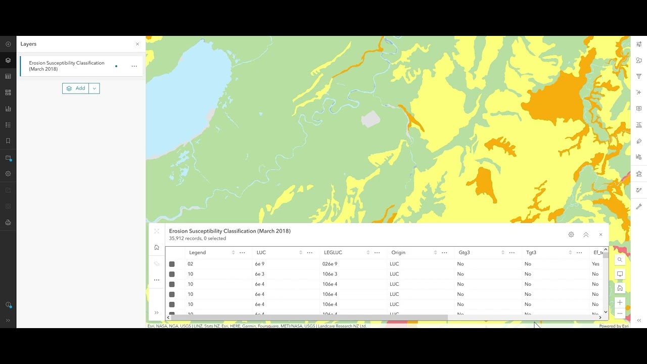The image size is (647, 364).
Task: Open Legend column sort arrows
Action: 233,252
